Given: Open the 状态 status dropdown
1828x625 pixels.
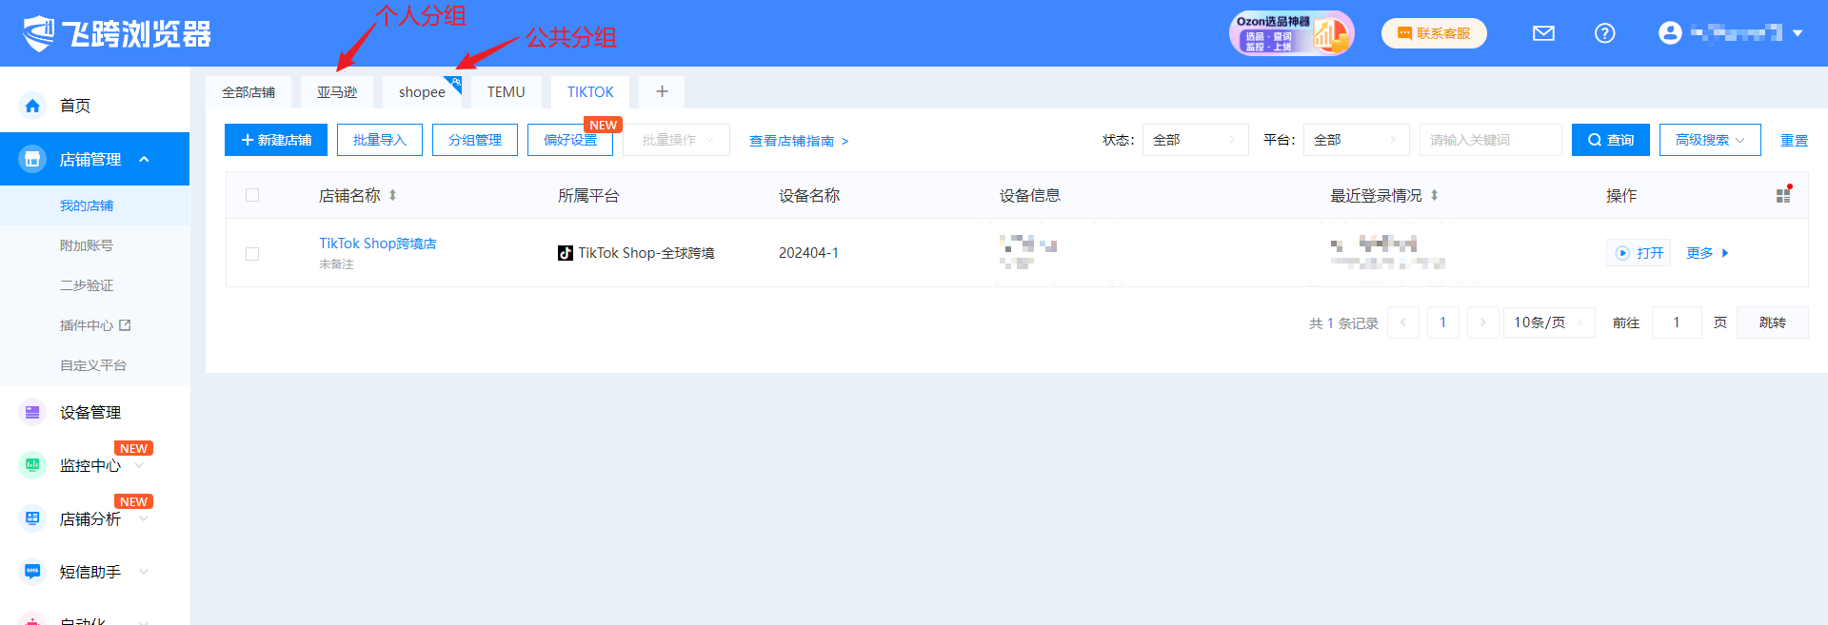Looking at the screenshot, I should click(1194, 140).
